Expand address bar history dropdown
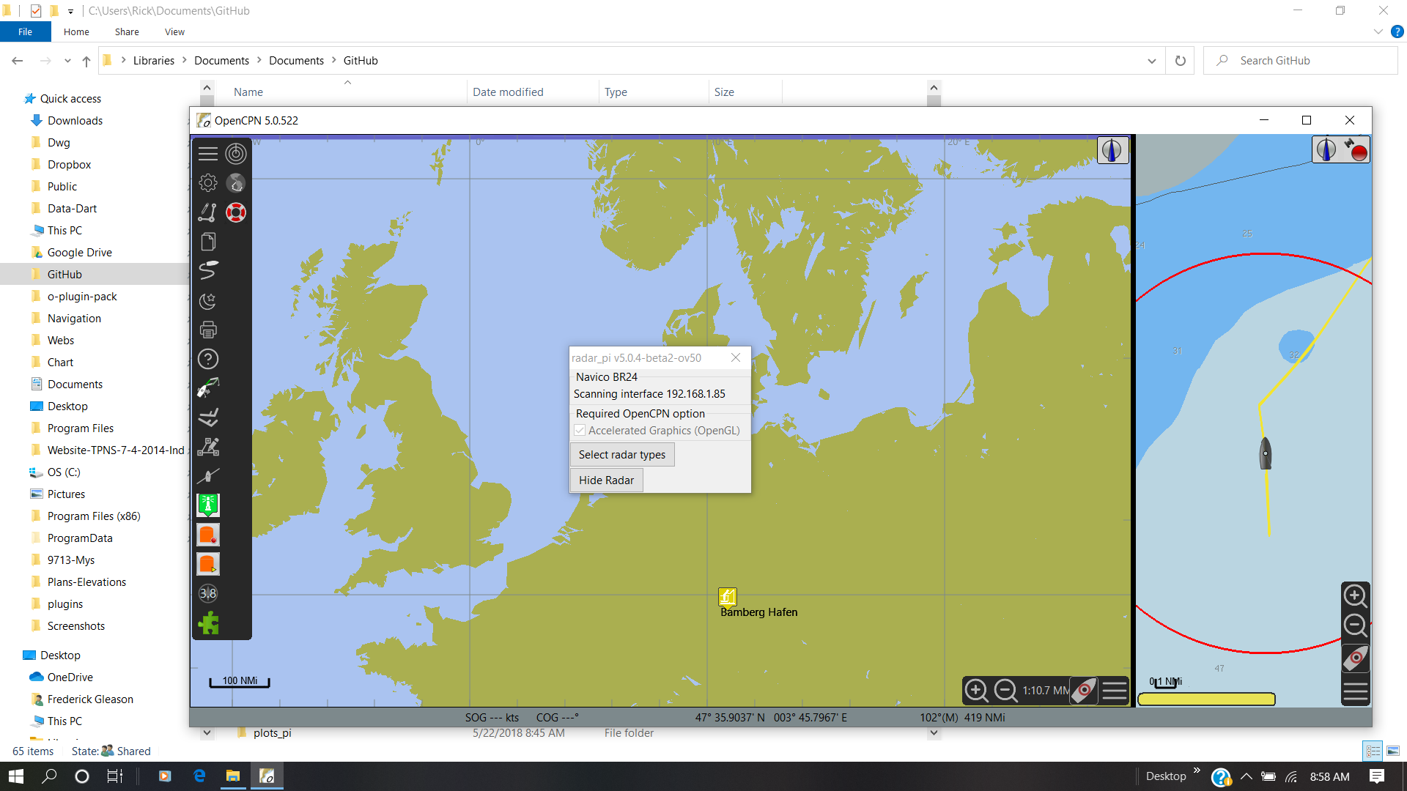The width and height of the screenshot is (1407, 791). tap(1152, 61)
